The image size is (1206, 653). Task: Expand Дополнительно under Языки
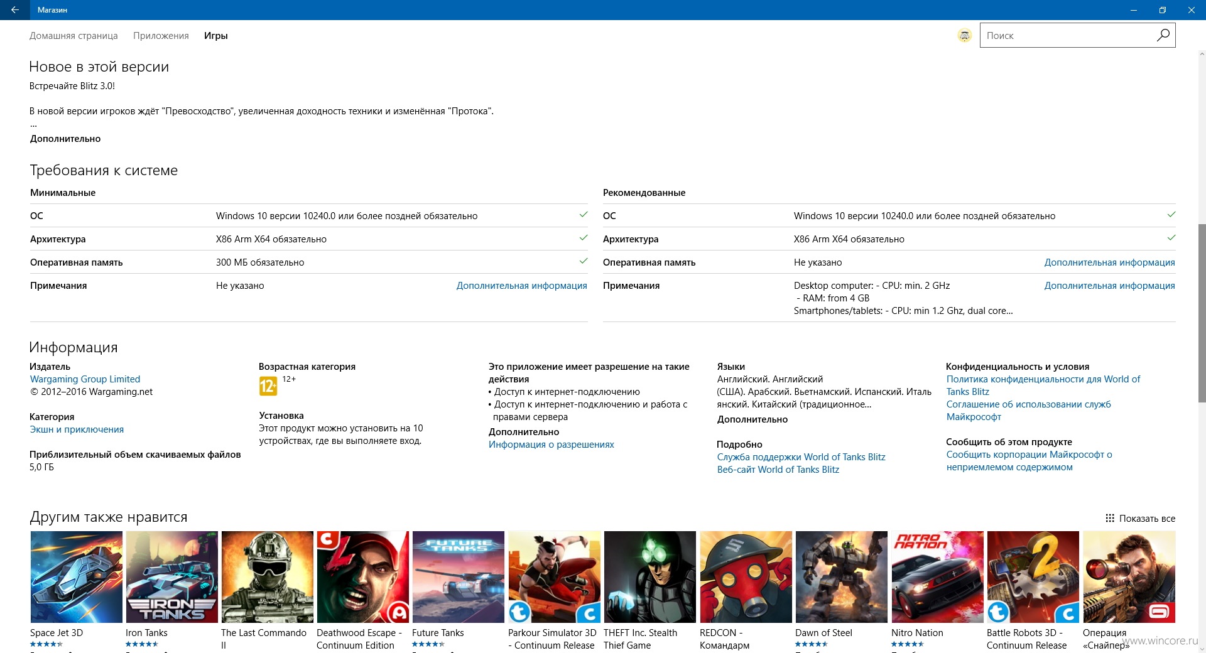pos(752,419)
